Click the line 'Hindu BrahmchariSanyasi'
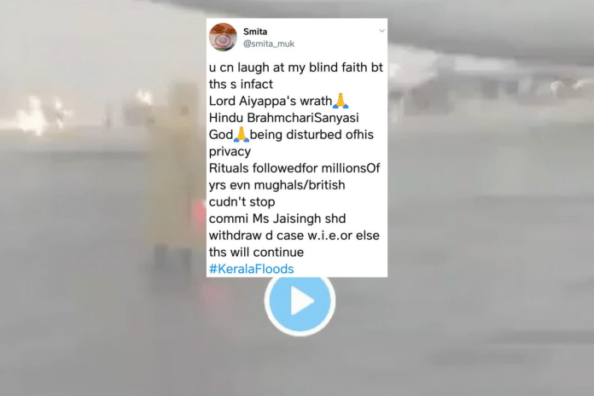The image size is (594, 396). [283, 118]
